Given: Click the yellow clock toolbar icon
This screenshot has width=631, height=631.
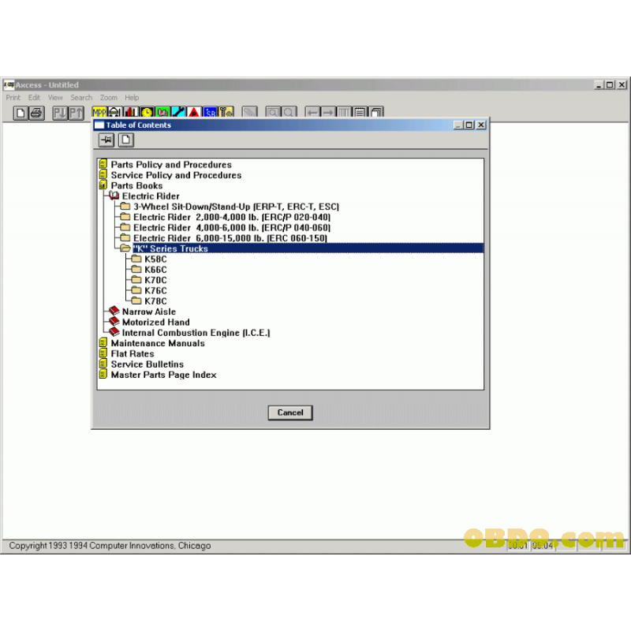Looking at the screenshot, I should click(x=147, y=112).
